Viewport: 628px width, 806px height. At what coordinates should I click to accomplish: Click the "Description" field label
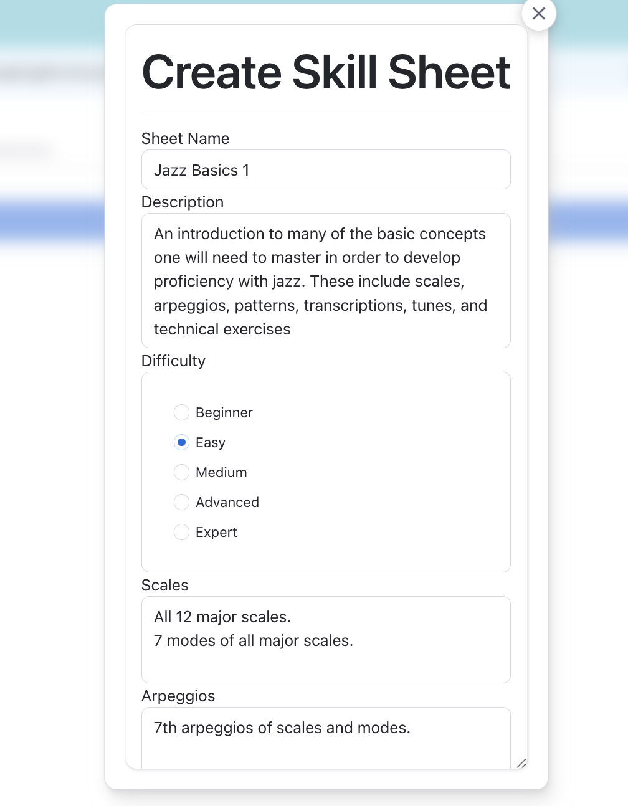[x=183, y=202]
